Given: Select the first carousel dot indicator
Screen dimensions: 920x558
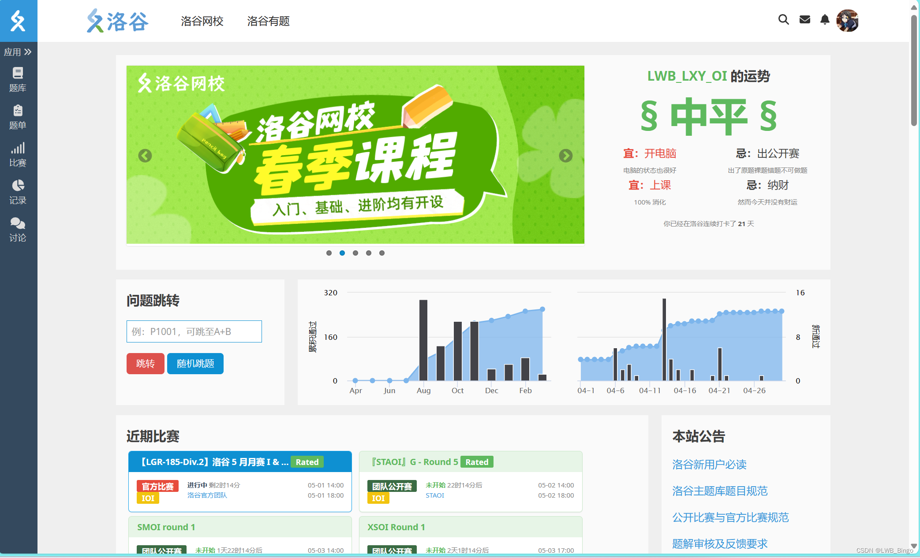Looking at the screenshot, I should click(x=329, y=253).
